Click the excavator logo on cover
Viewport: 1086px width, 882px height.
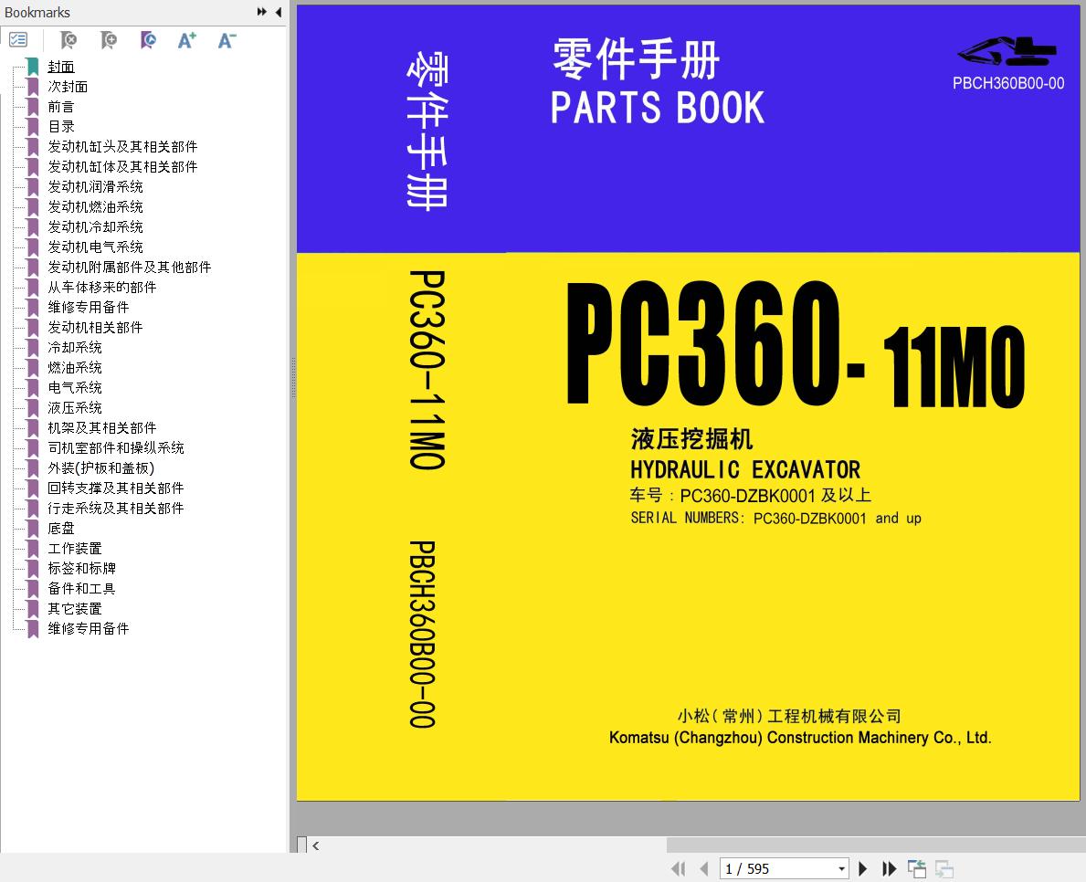pyautogui.click(x=1007, y=50)
